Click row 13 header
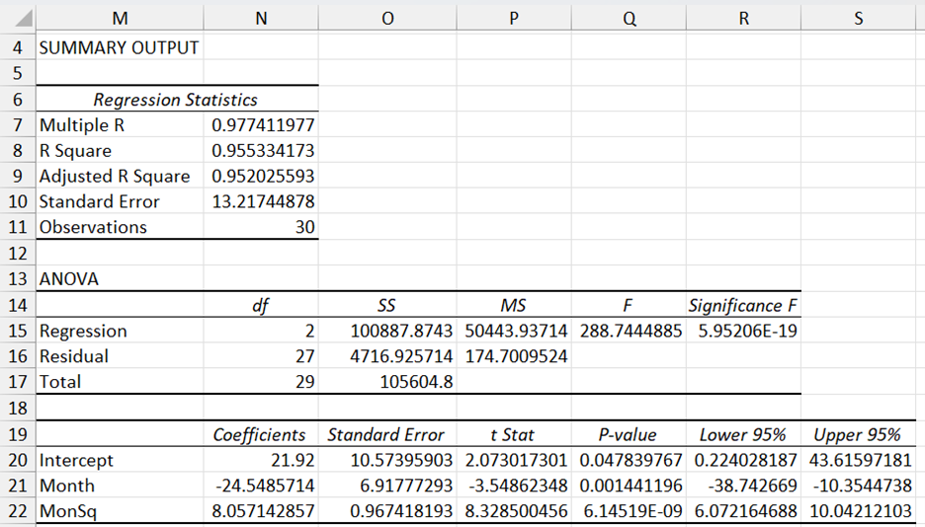This screenshot has height=527, width=925. tap(18, 279)
